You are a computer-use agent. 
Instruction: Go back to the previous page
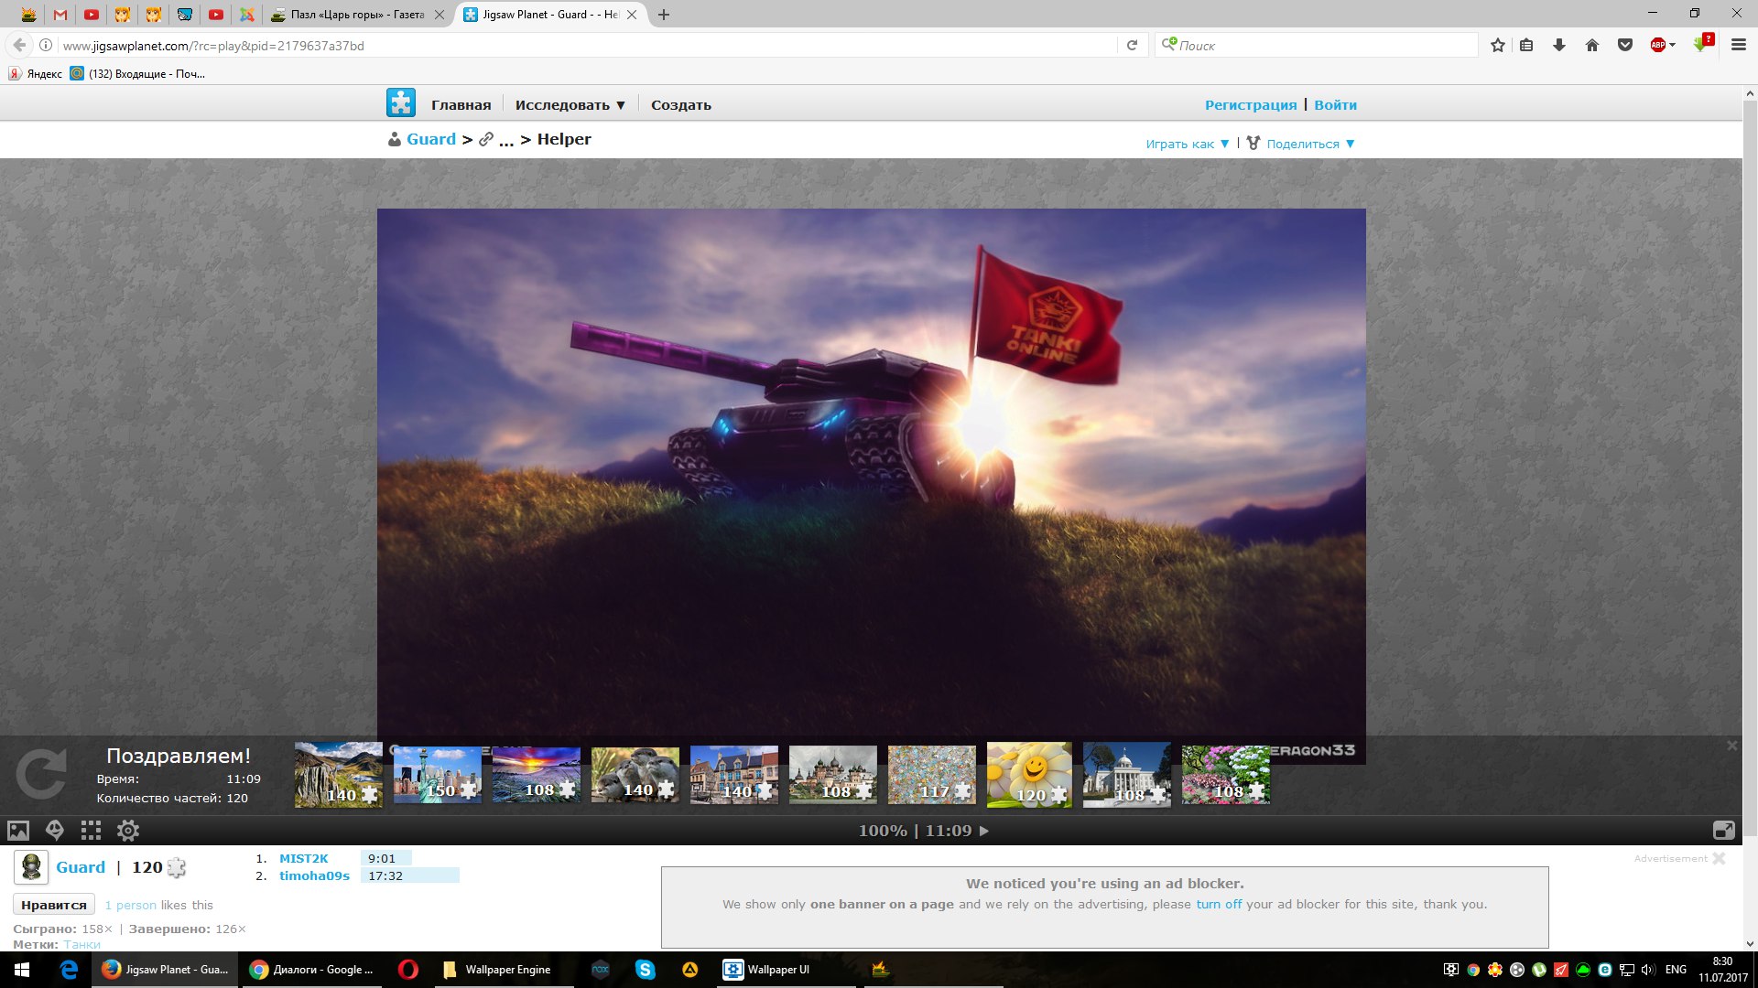19,45
